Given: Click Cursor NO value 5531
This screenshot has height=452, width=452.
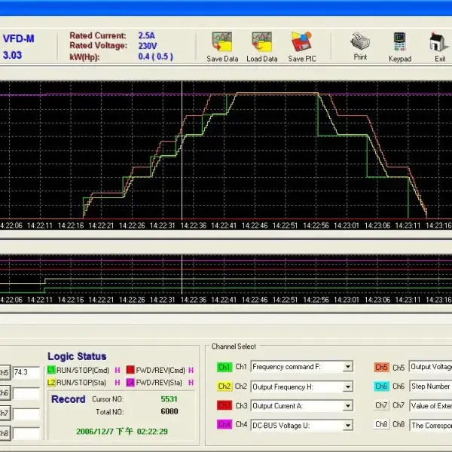Looking at the screenshot, I should coord(169,399).
